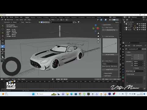Jump to timeline start frame
The width and height of the screenshot is (147, 110).
tap(57, 79)
